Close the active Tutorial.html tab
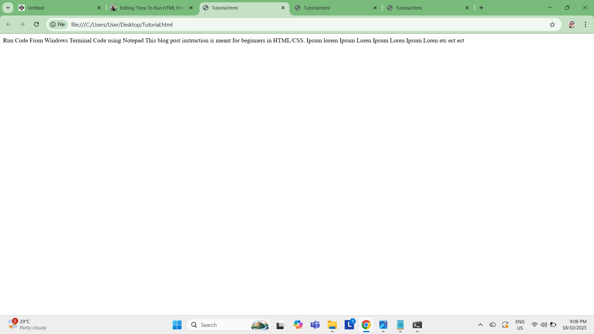The width and height of the screenshot is (594, 334). pyautogui.click(x=283, y=8)
